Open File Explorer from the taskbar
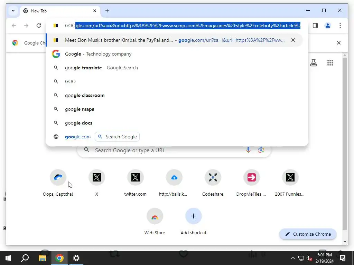The width and height of the screenshot is (354, 265). pos(42,258)
